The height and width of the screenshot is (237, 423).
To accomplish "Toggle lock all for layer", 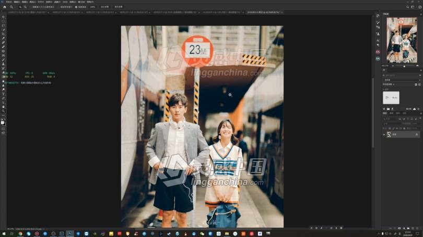I will click(404, 128).
